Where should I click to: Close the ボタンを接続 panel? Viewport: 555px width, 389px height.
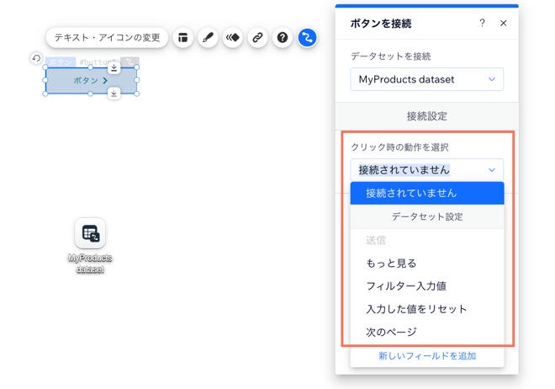[x=504, y=23]
